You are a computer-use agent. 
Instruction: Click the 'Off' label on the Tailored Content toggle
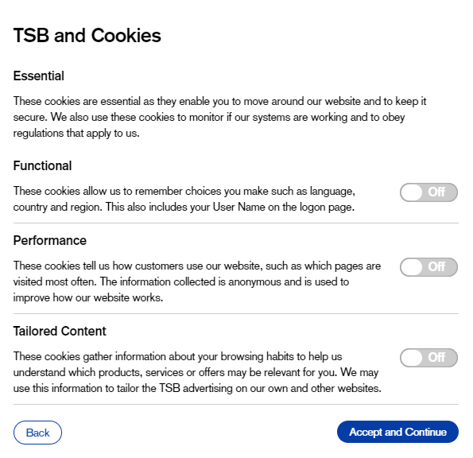coord(436,357)
